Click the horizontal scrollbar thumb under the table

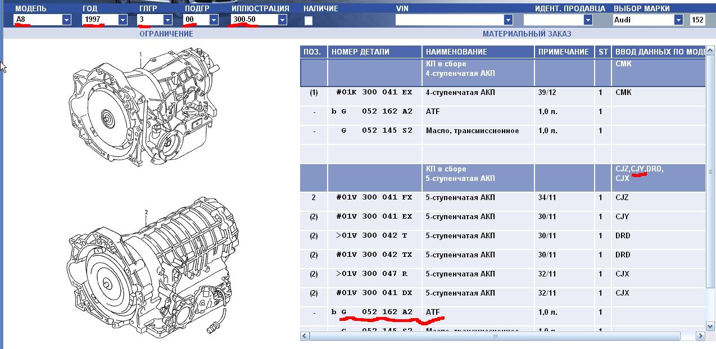click(x=495, y=336)
